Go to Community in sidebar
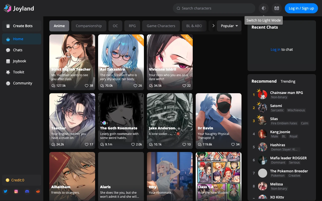 pos(22,83)
